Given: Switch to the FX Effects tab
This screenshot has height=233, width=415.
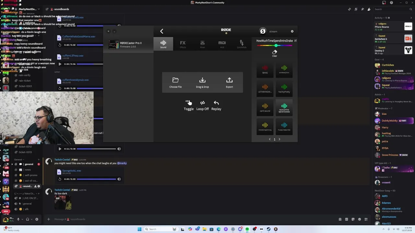Looking at the screenshot, I should click(183, 44).
